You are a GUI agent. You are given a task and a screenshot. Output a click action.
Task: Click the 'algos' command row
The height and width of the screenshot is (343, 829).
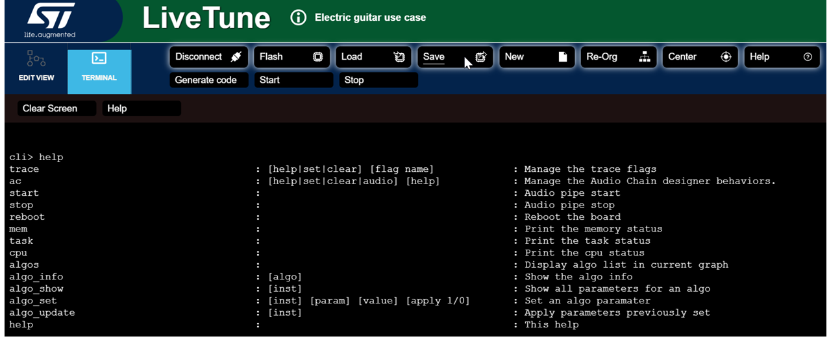(24, 265)
